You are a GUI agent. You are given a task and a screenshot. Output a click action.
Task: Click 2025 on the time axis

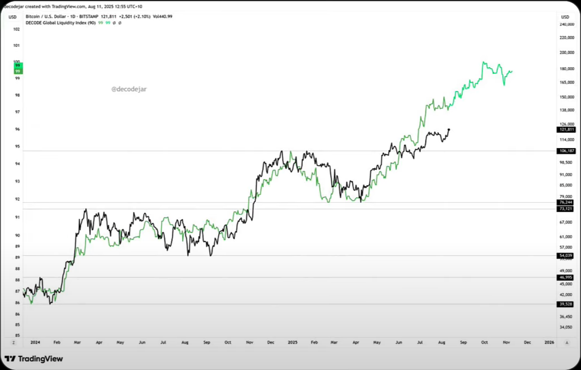[x=292, y=342]
